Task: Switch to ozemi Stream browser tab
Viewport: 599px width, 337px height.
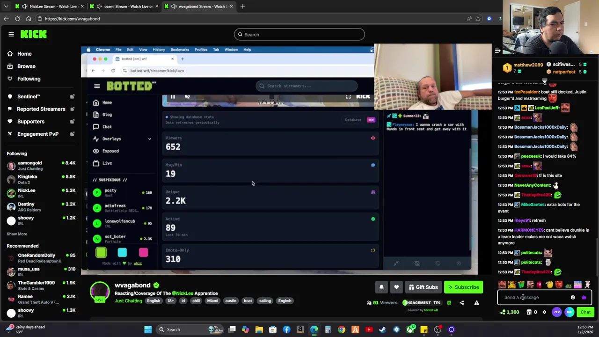Action: (x=124, y=7)
